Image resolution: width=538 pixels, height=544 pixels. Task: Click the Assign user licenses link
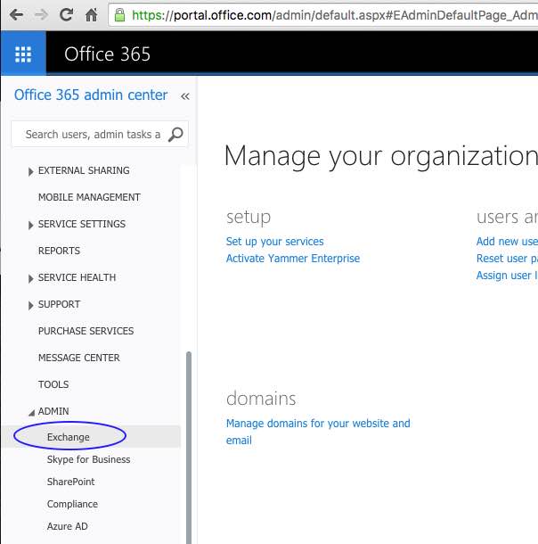tap(507, 276)
